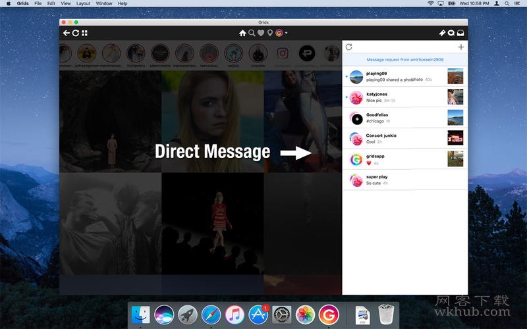Open the Help menu

(123, 3)
